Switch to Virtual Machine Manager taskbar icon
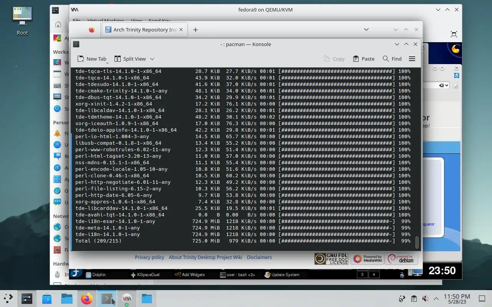492x307 pixels. pos(127,298)
